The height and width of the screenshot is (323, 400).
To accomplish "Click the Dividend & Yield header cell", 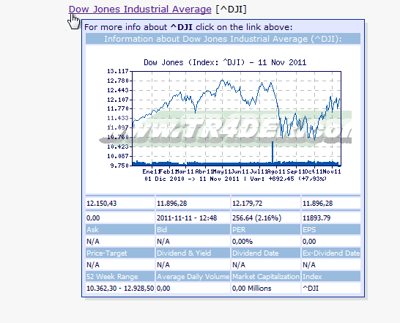I will pyautogui.click(x=193, y=253).
